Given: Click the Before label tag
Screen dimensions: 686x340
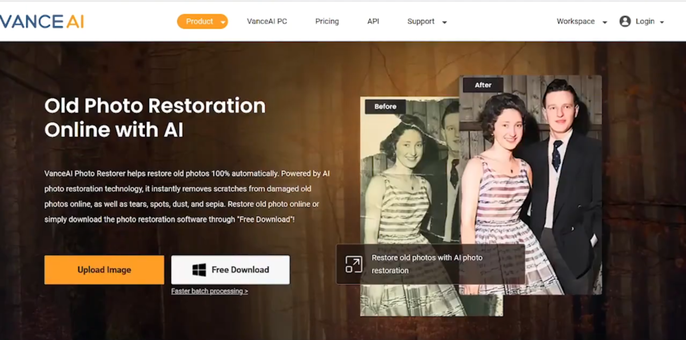Looking at the screenshot, I should [x=385, y=106].
